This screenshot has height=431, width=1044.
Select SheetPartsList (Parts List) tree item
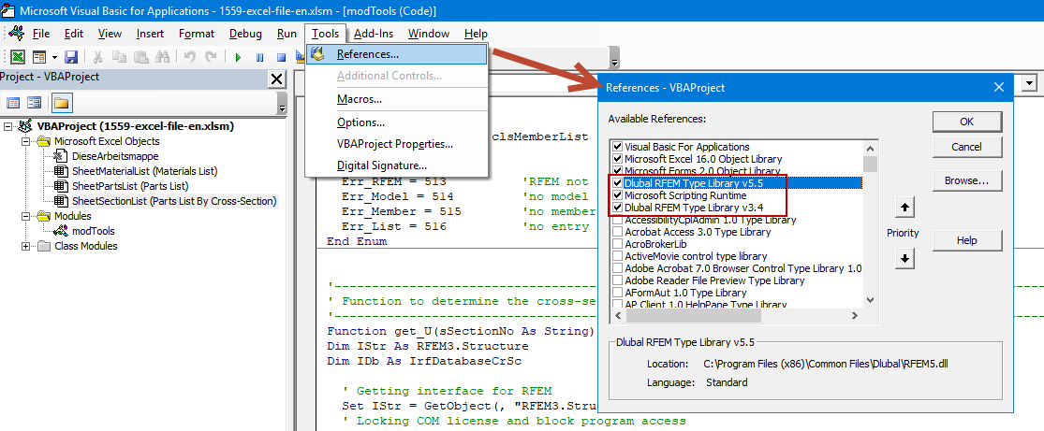pyautogui.click(x=130, y=186)
